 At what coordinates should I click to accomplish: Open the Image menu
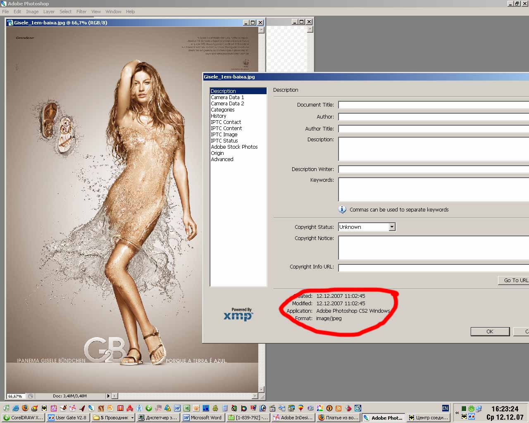[32, 12]
